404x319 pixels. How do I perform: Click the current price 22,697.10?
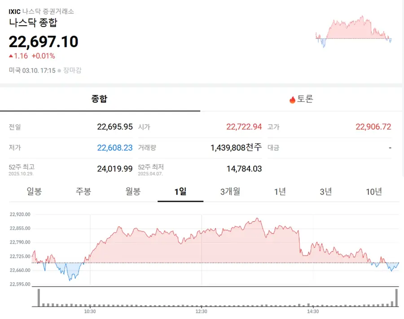[x=44, y=42]
